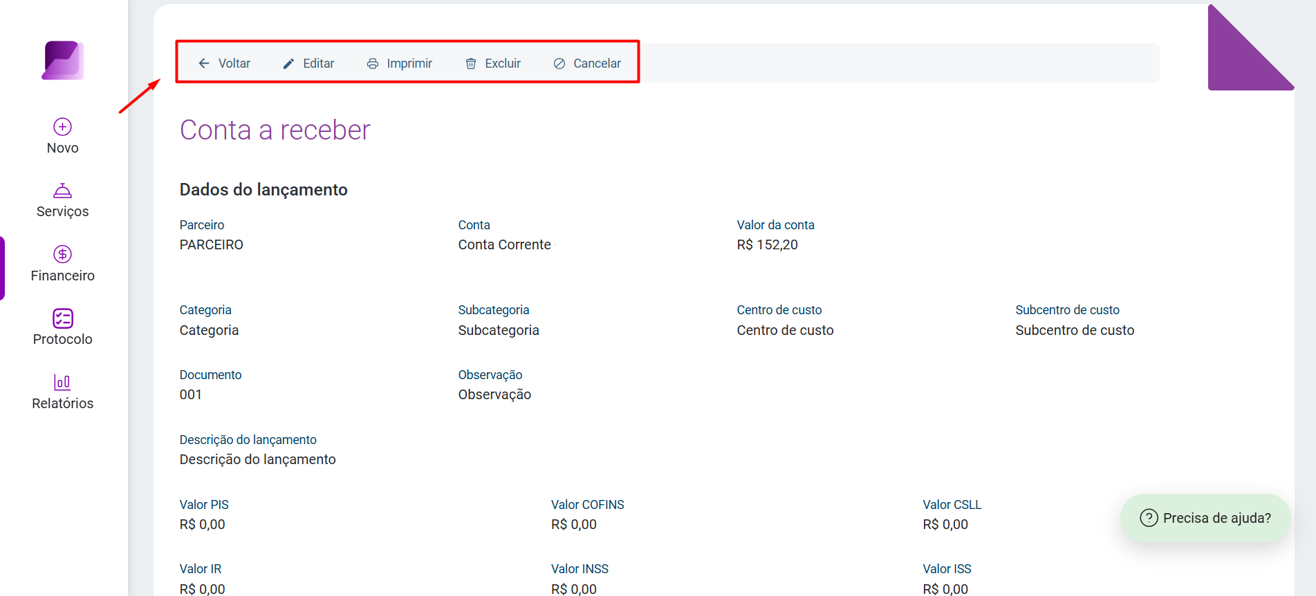
Task: Edit the entry with Editar
Action: click(308, 64)
